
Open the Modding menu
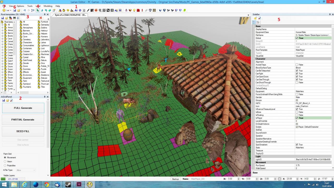(x=48, y=6)
